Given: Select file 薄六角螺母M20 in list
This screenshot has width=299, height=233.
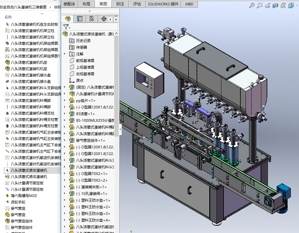Looking at the screenshot, I should point(24,196).
